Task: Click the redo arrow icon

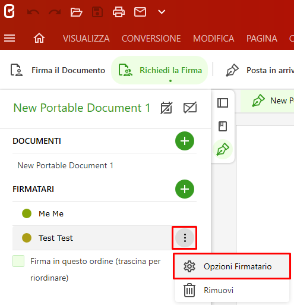Action: [x=55, y=12]
